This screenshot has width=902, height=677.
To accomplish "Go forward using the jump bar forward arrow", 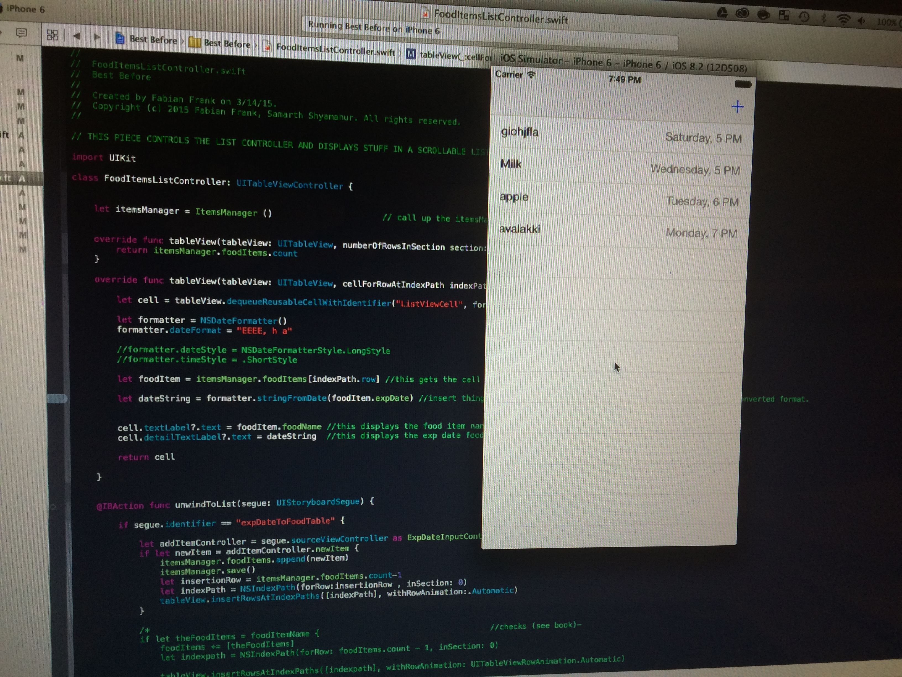I will [97, 37].
